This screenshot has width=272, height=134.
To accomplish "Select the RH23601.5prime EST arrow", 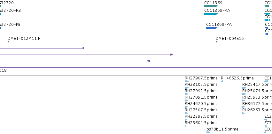I will click(x=186, y=126).
